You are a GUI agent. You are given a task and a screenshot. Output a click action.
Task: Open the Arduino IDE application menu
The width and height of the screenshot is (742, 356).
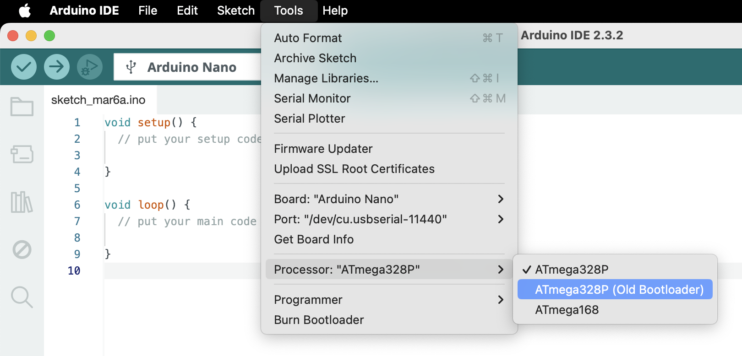coord(84,11)
